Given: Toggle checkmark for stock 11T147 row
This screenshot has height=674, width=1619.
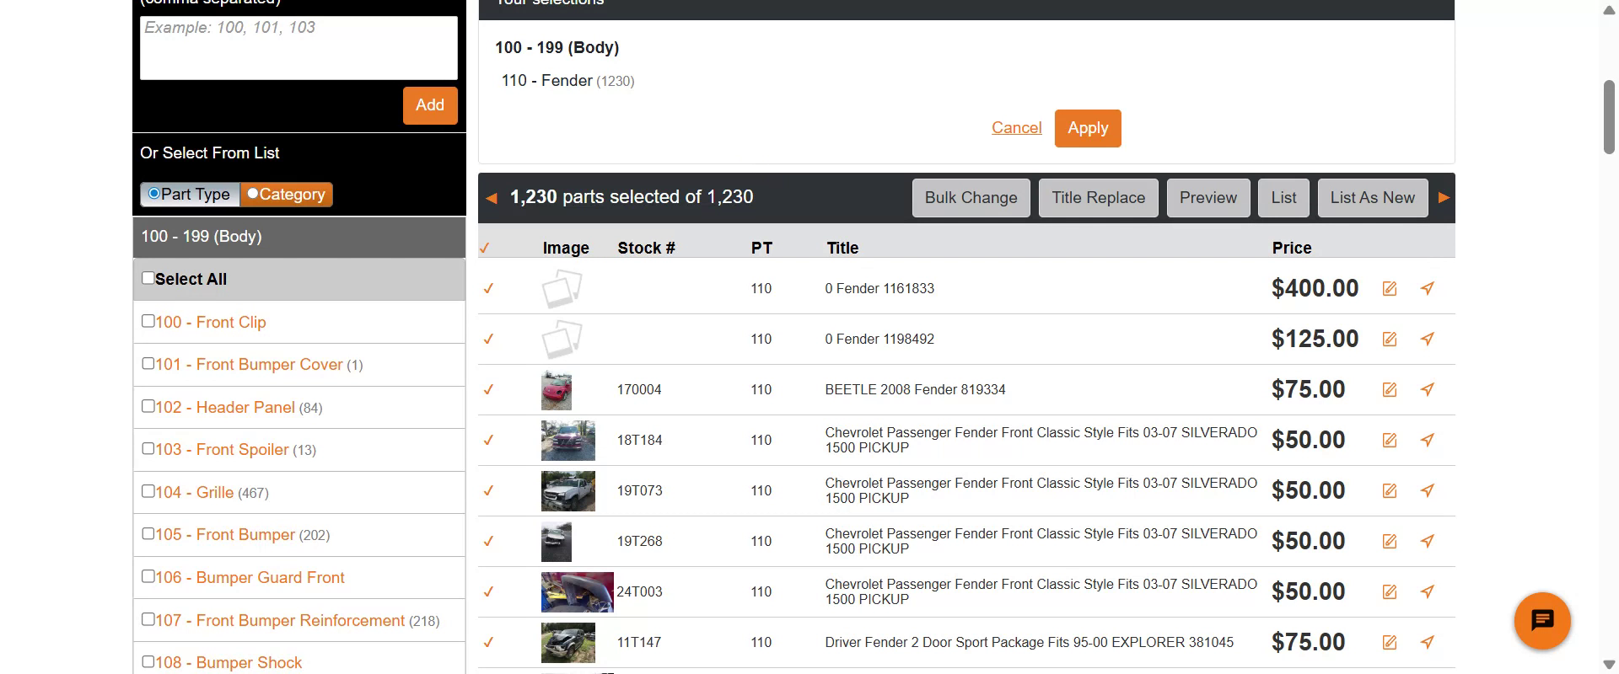Looking at the screenshot, I should coord(488,643).
